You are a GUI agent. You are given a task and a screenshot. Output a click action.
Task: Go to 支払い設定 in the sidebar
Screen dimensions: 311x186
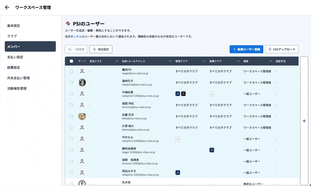[x=15, y=57]
